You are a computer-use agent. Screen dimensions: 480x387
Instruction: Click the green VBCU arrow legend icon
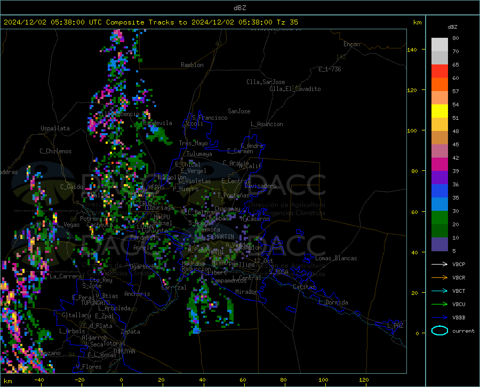[439, 304]
